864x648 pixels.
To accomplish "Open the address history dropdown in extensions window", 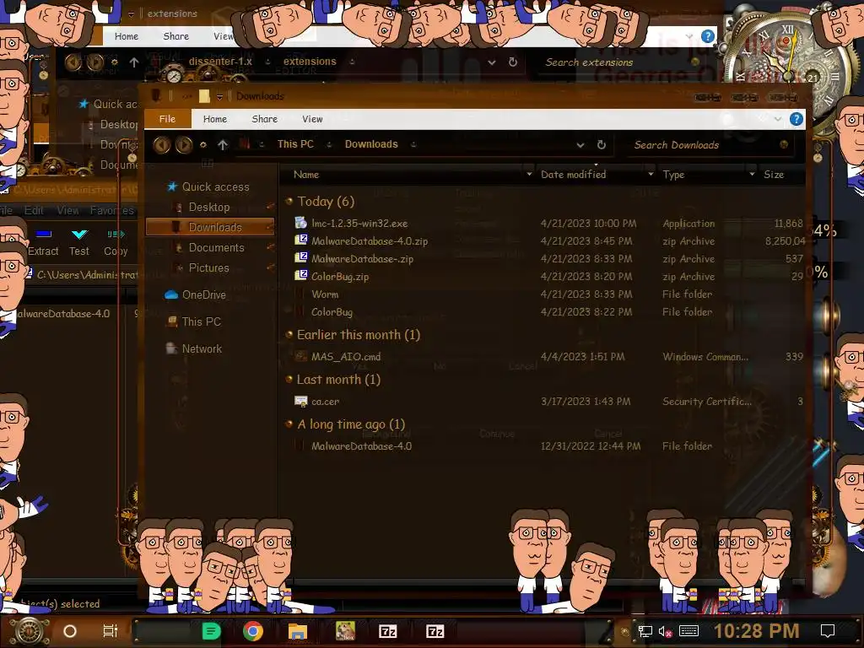I will click(492, 62).
